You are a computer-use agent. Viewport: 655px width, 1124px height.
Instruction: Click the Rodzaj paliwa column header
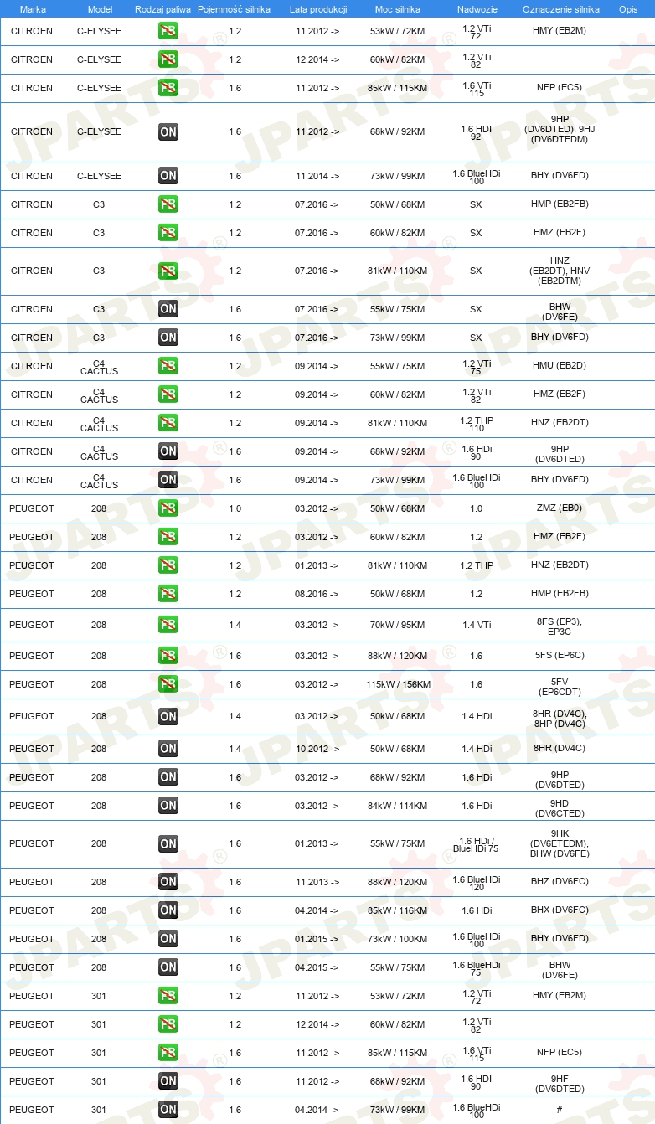click(x=162, y=8)
